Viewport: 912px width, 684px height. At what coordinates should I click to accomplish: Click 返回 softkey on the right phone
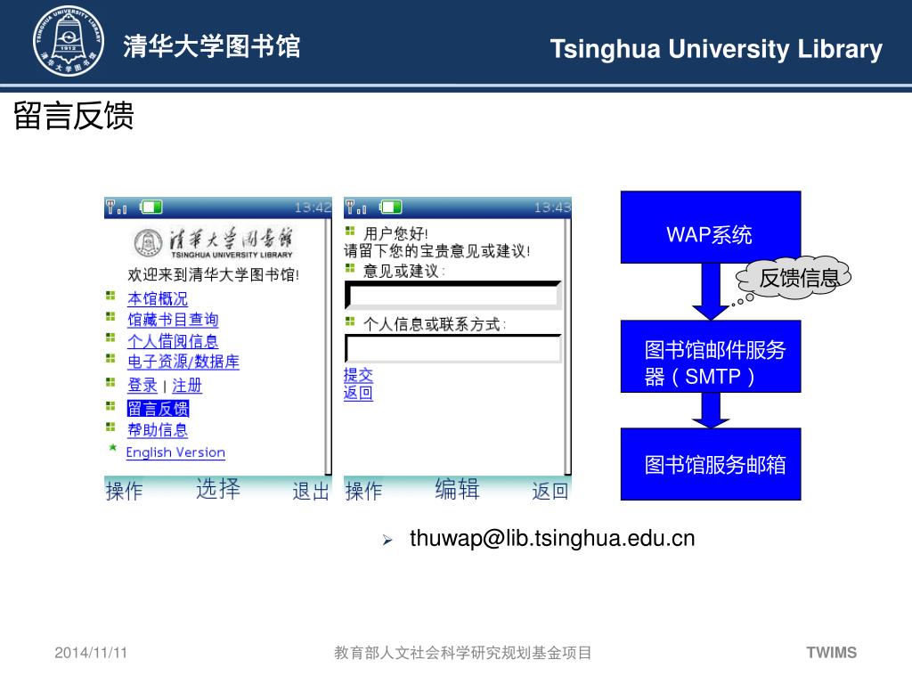tap(550, 491)
